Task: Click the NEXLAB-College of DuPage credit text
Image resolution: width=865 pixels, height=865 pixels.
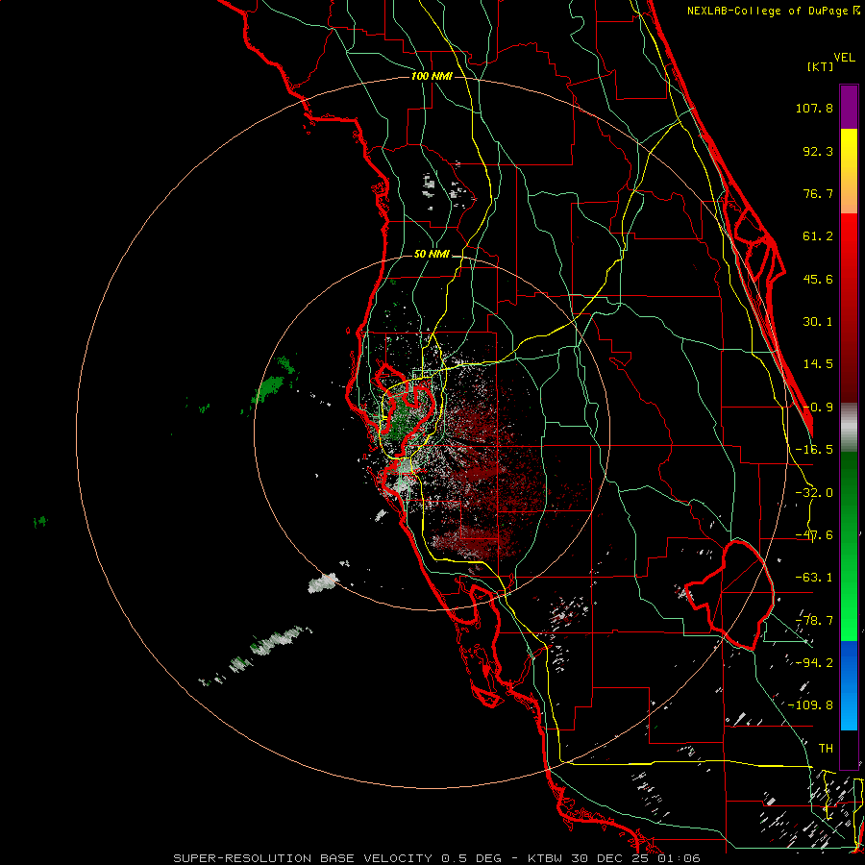Action: click(774, 11)
